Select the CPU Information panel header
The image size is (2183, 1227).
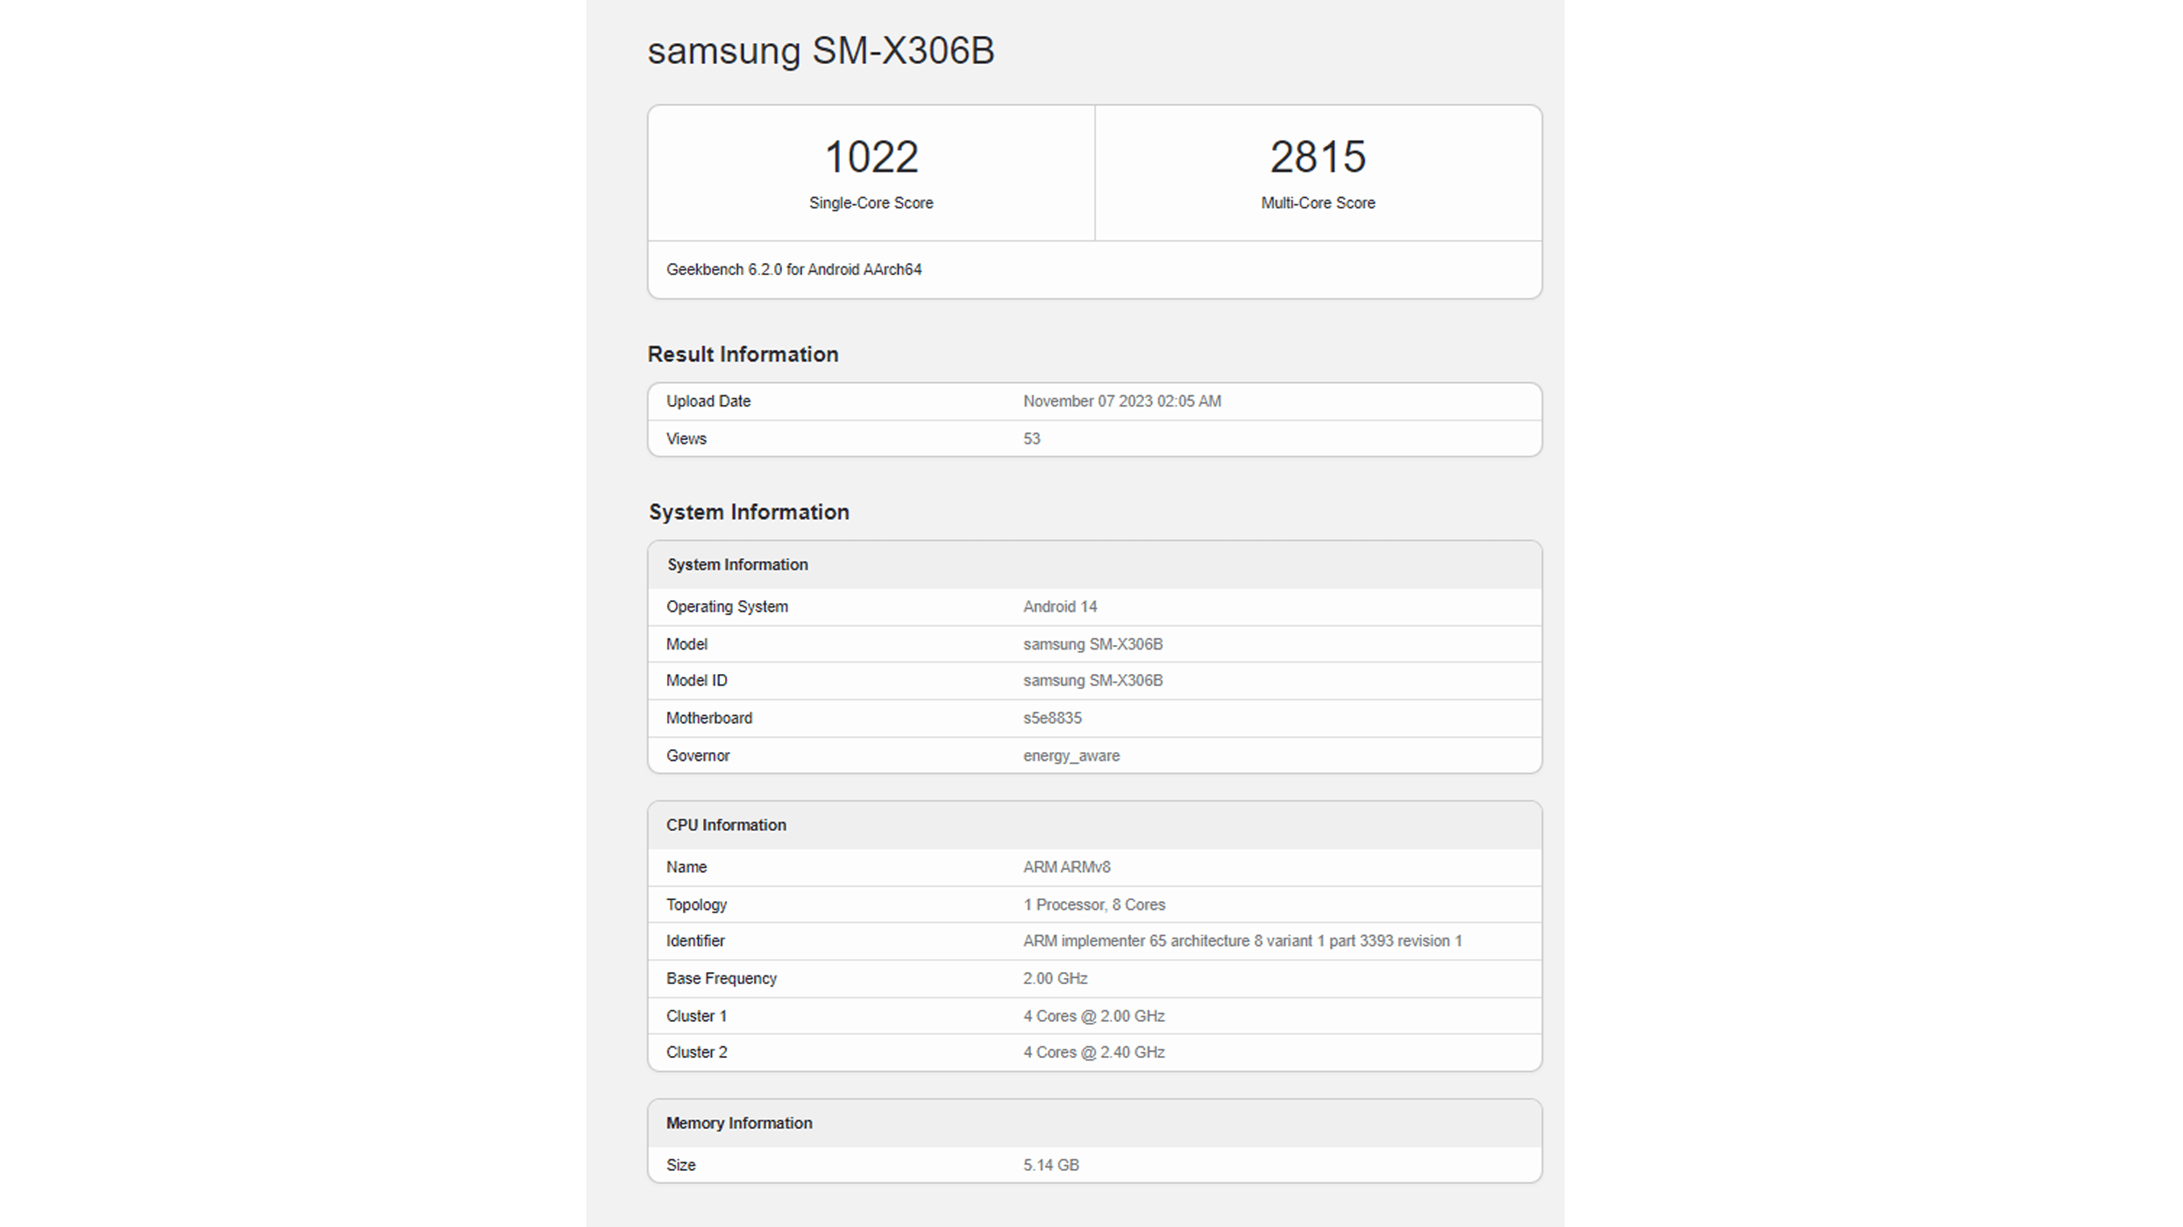[725, 825]
